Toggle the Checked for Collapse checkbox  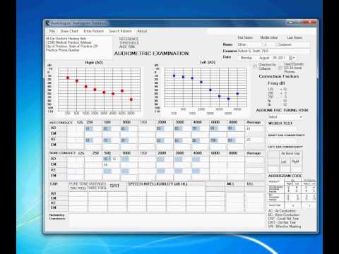[x=255, y=66]
